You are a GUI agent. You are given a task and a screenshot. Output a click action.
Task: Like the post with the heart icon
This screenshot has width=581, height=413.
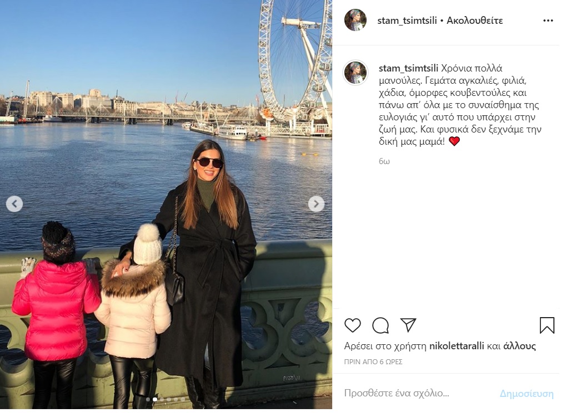[352, 325]
